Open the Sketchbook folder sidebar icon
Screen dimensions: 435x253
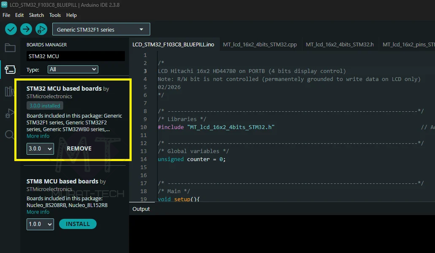10,48
